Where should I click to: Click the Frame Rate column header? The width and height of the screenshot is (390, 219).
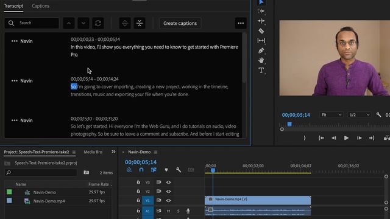point(99,184)
